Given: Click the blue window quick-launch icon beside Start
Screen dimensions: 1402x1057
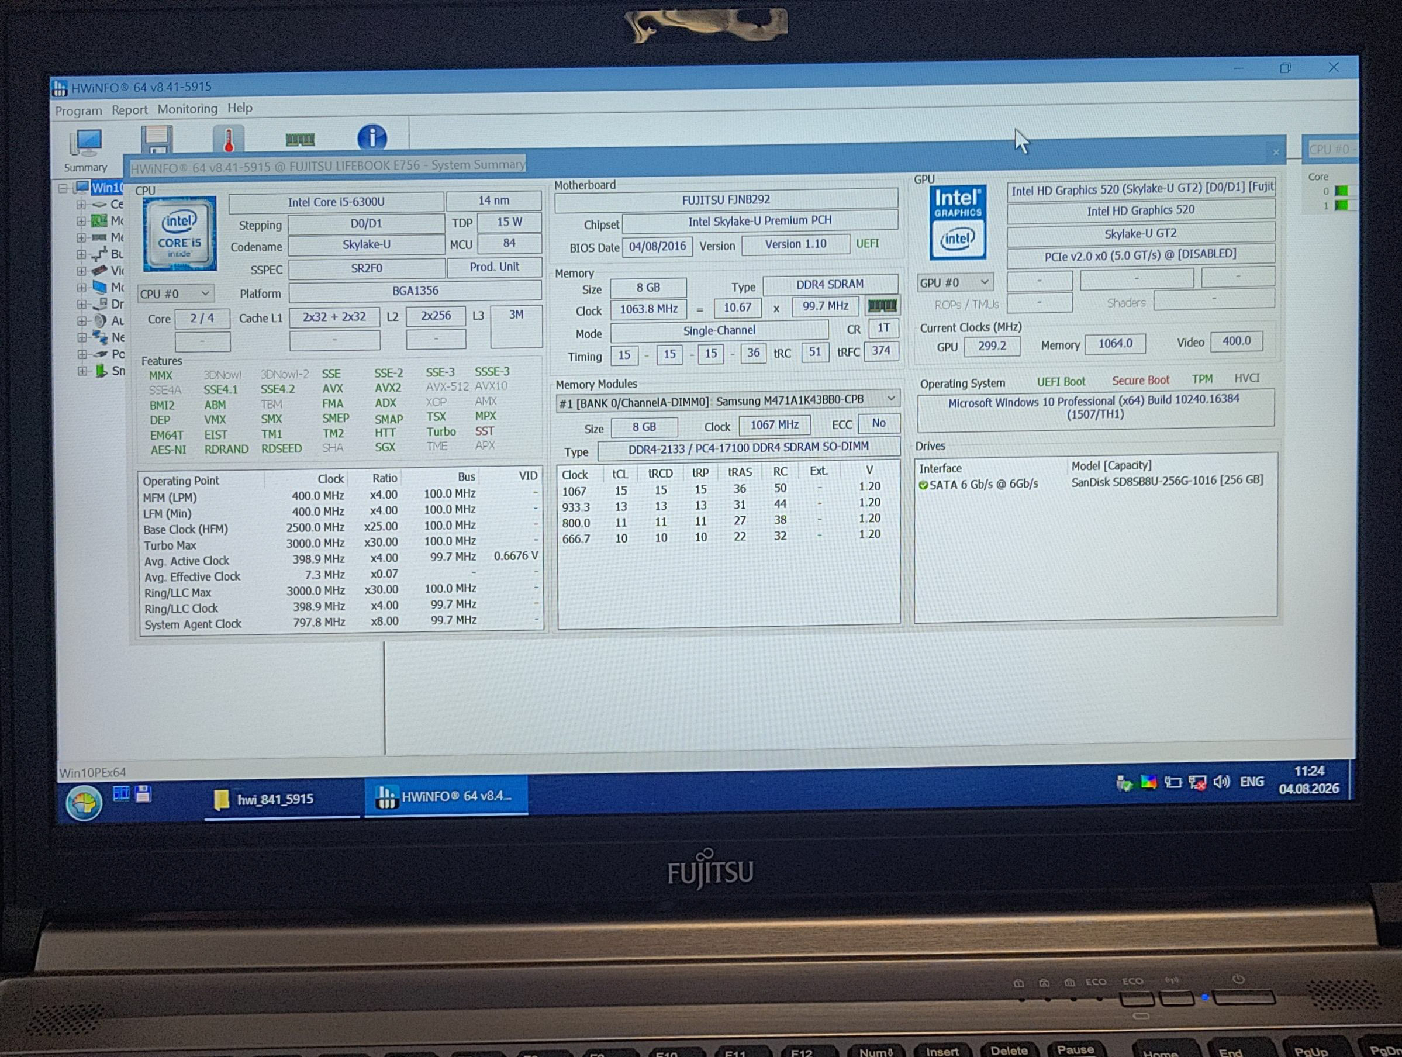Looking at the screenshot, I should (121, 793).
